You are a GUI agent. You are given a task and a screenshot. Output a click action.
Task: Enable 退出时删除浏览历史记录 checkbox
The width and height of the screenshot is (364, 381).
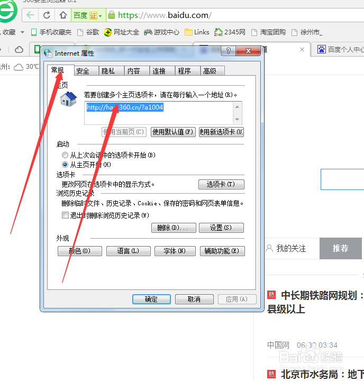coord(65,215)
